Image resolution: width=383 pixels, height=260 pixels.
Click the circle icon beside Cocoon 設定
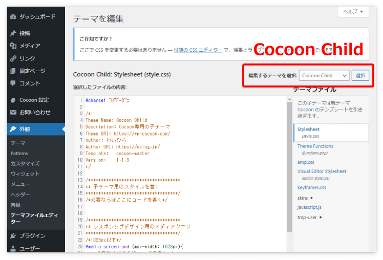13,100
